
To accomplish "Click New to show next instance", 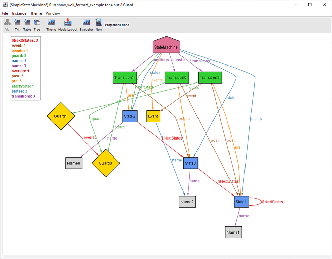I will point(99,25).
